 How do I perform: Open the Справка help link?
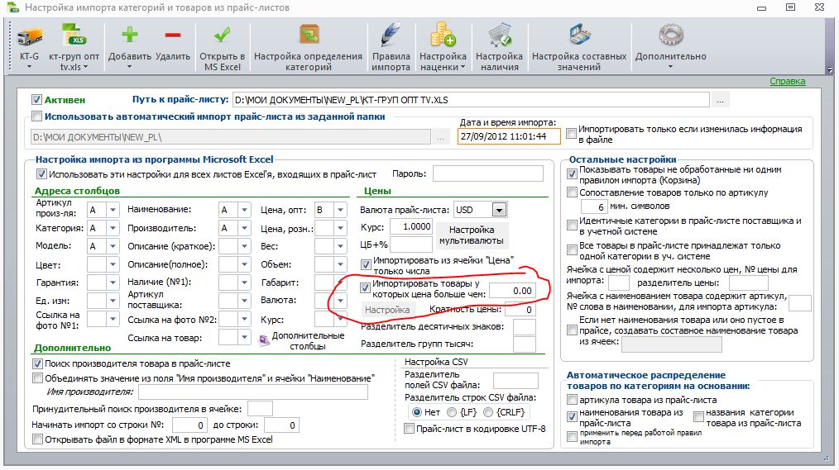(x=787, y=81)
